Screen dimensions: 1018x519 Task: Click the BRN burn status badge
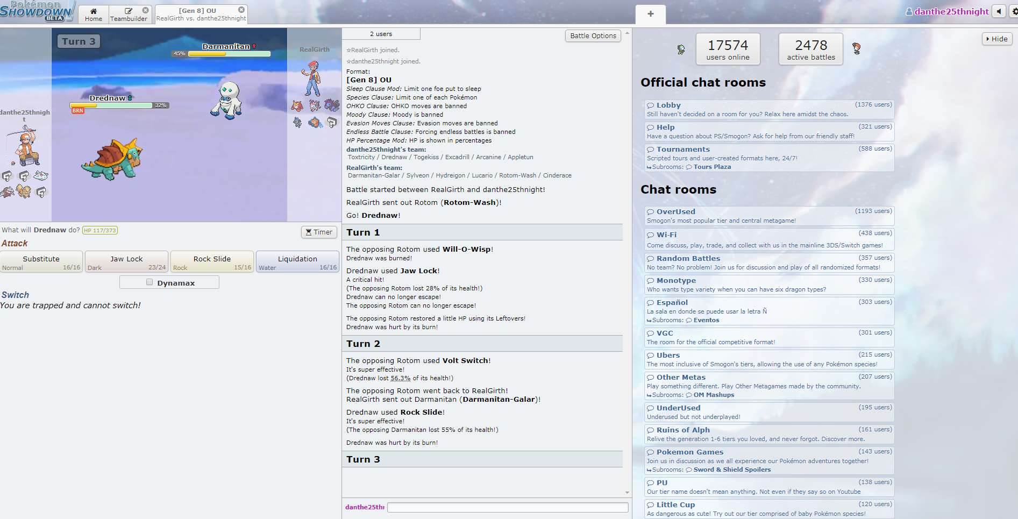[x=78, y=111]
